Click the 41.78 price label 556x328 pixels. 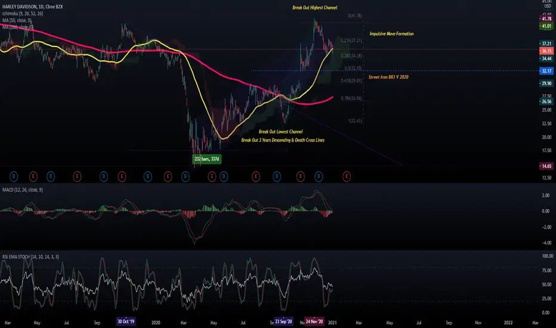coord(546,19)
